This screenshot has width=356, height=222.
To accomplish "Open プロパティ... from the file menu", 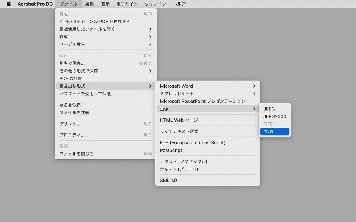I will click(x=106, y=135).
